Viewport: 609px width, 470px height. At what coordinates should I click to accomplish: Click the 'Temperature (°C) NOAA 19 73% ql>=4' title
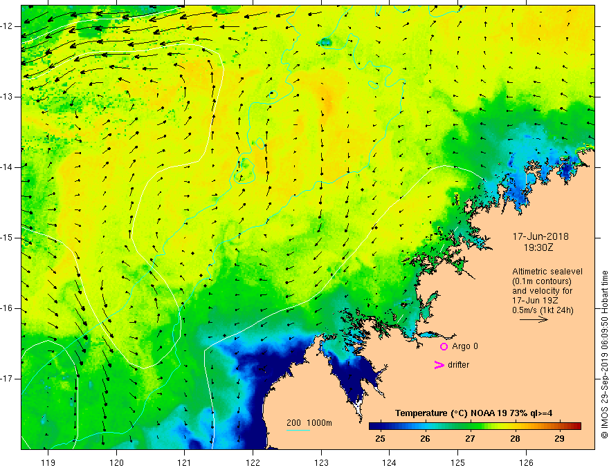point(473,413)
